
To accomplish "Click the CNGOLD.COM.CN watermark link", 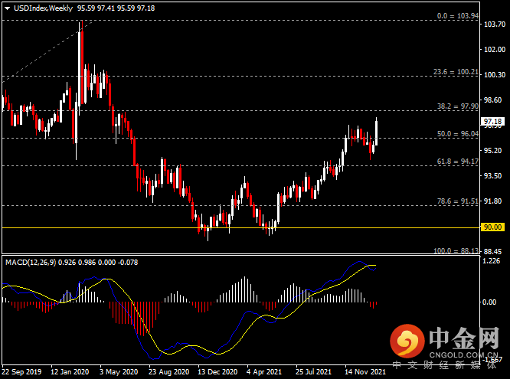I will [x=463, y=354].
